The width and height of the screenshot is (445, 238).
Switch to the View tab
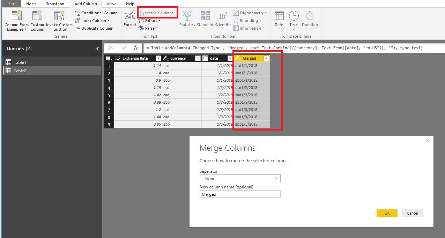[x=111, y=4]
